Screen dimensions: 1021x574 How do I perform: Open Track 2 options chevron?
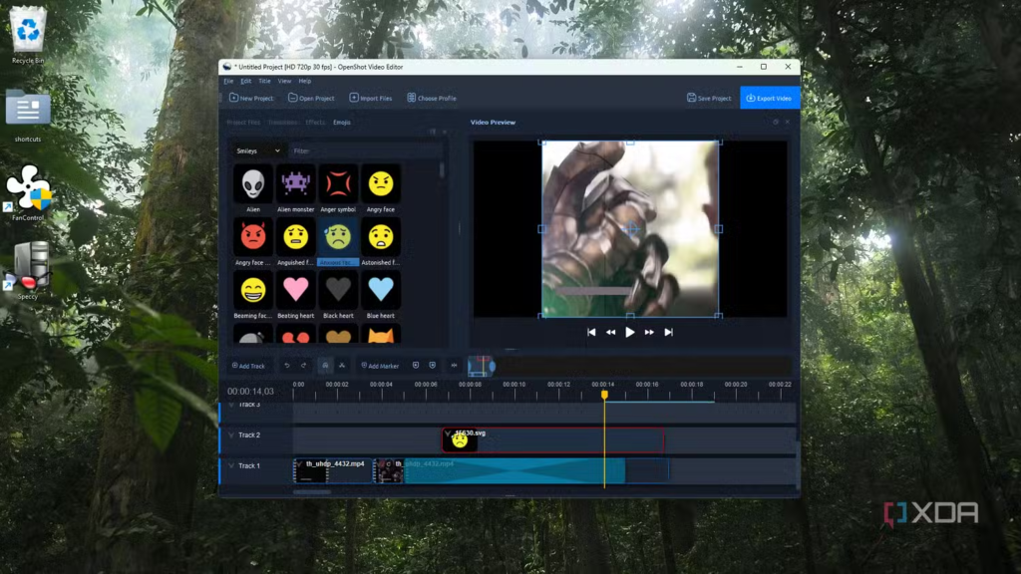(231, 435)
